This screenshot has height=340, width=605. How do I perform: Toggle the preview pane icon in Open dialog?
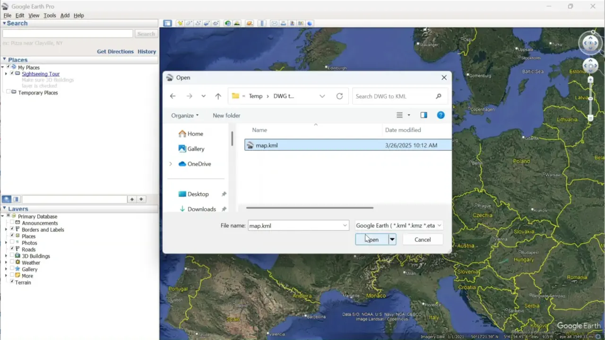coord(423,115)
